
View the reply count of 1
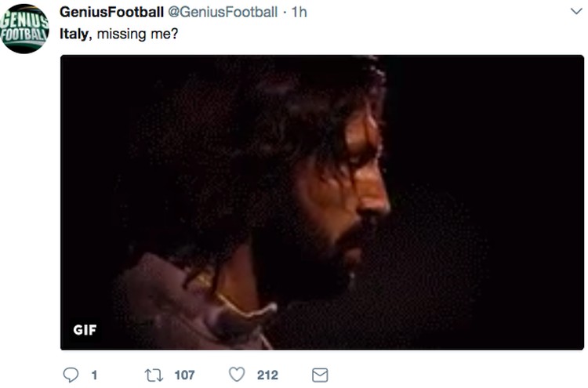pyautogui.click(x=94, y=375)
